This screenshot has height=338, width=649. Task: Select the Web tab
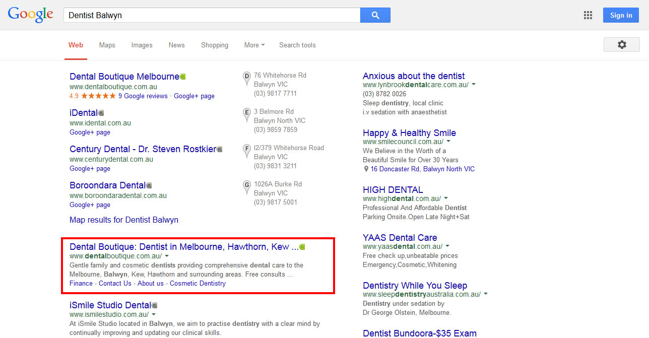[76, 45]
